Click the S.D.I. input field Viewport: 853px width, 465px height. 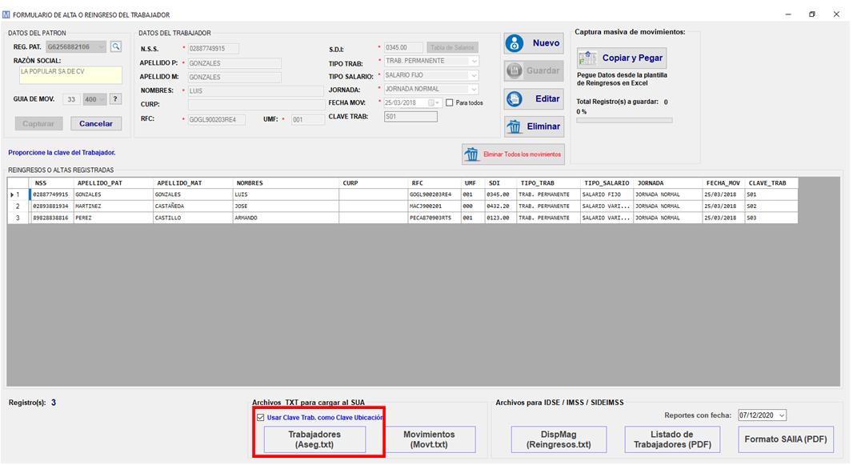[403, 48]
